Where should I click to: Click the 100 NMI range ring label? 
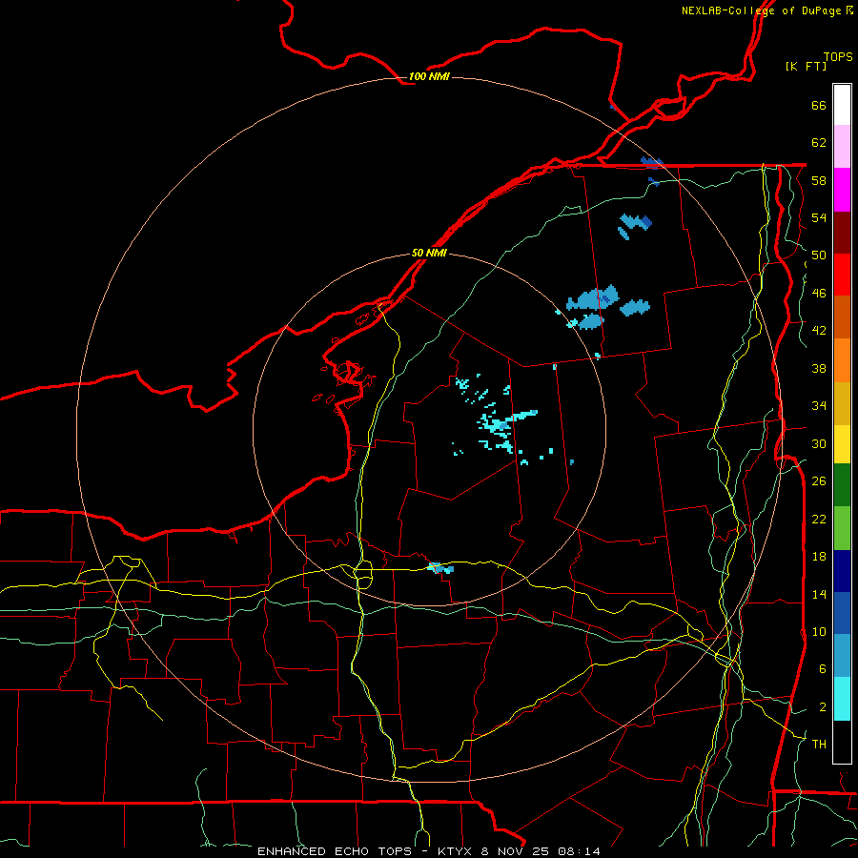point(429,76)
